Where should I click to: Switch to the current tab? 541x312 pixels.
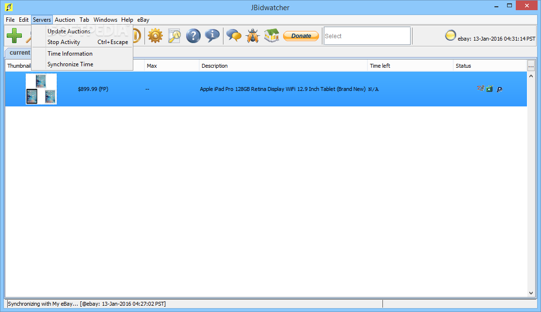19,52
